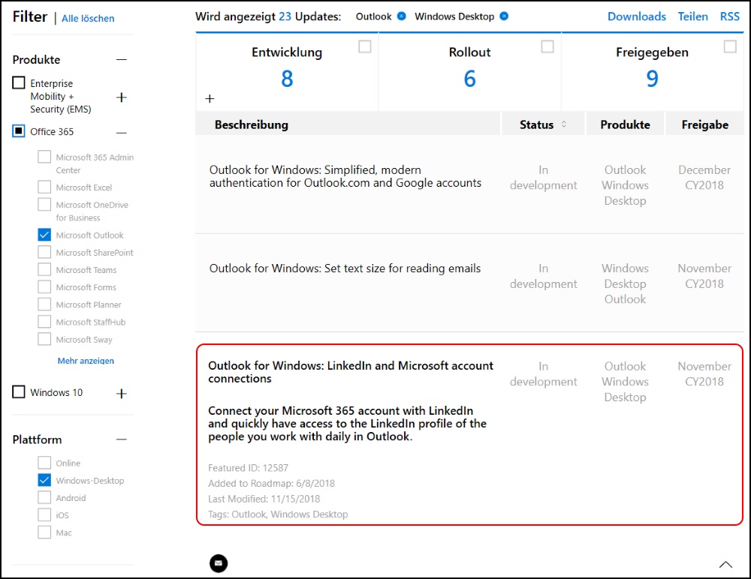The height and width of the screenshot is (579, 751).
Task: Check the Microsoft SharePoint checkbox
Action: pyautogui.click(x=44, y=252)
